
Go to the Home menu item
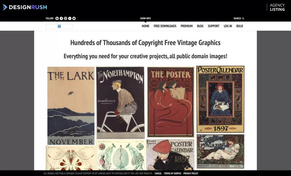[145, 26]
